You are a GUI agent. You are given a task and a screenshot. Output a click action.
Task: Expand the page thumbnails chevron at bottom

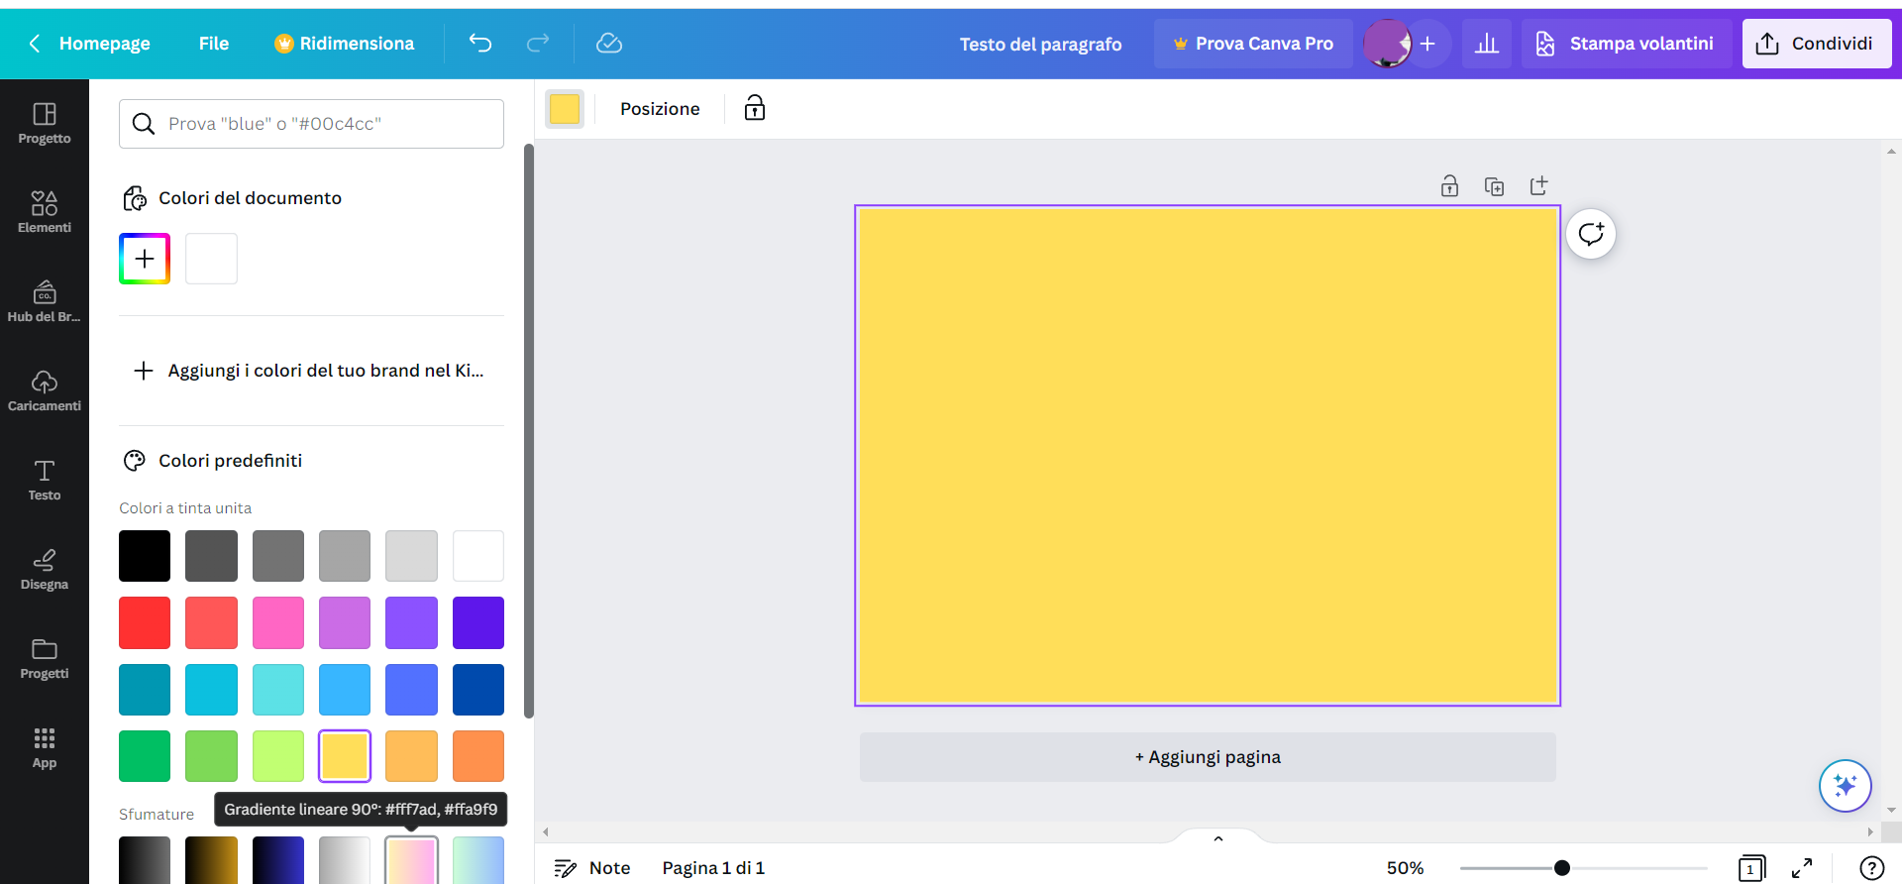[1218, 838]
